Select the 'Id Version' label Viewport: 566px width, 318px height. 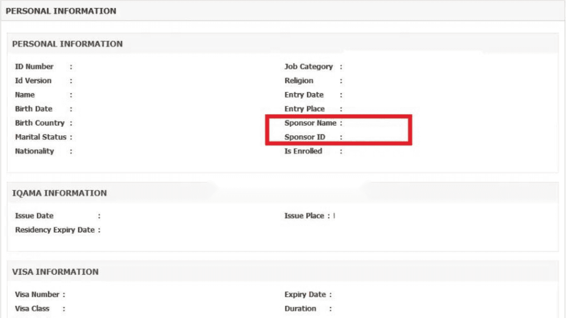(x=33, y=81)
